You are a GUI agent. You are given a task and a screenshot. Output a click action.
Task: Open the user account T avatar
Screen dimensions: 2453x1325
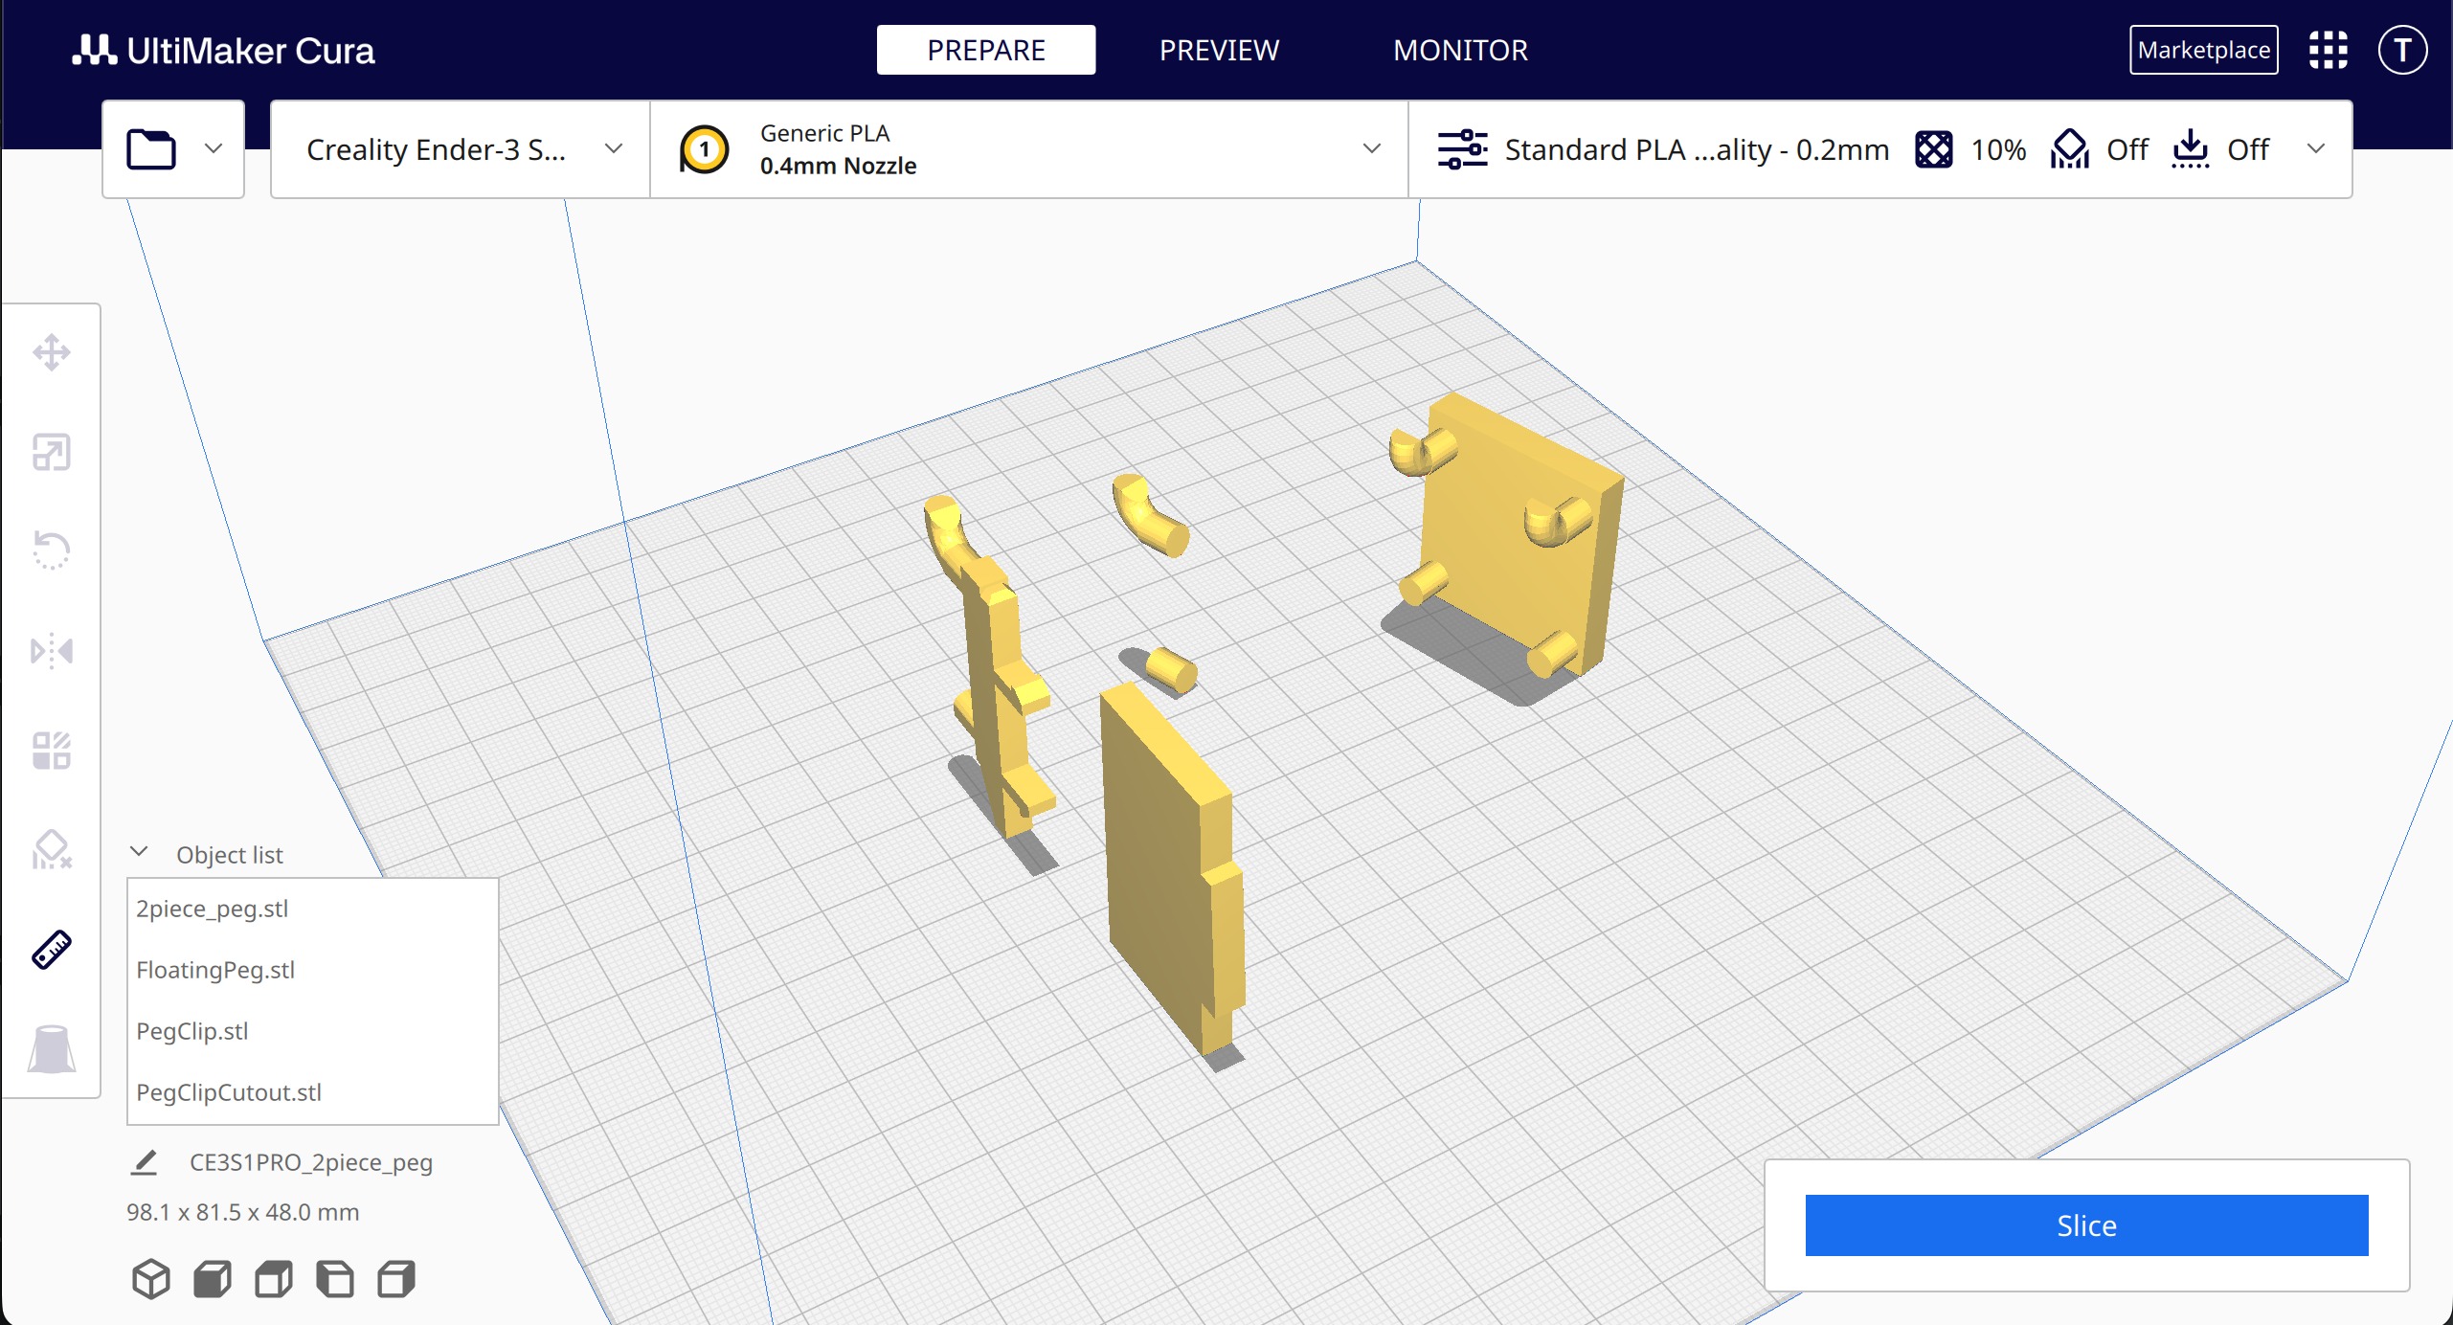pyautogui.click(x=2402, y=50)
